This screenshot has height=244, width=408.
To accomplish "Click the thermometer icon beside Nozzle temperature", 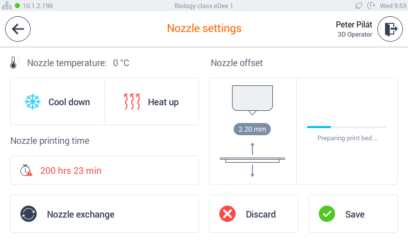I will point(14,63).
